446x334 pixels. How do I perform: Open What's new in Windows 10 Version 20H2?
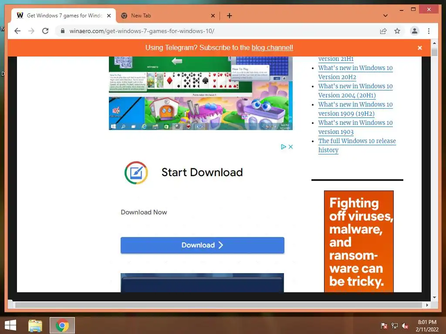pyautogui.click(x=355, y=73)
